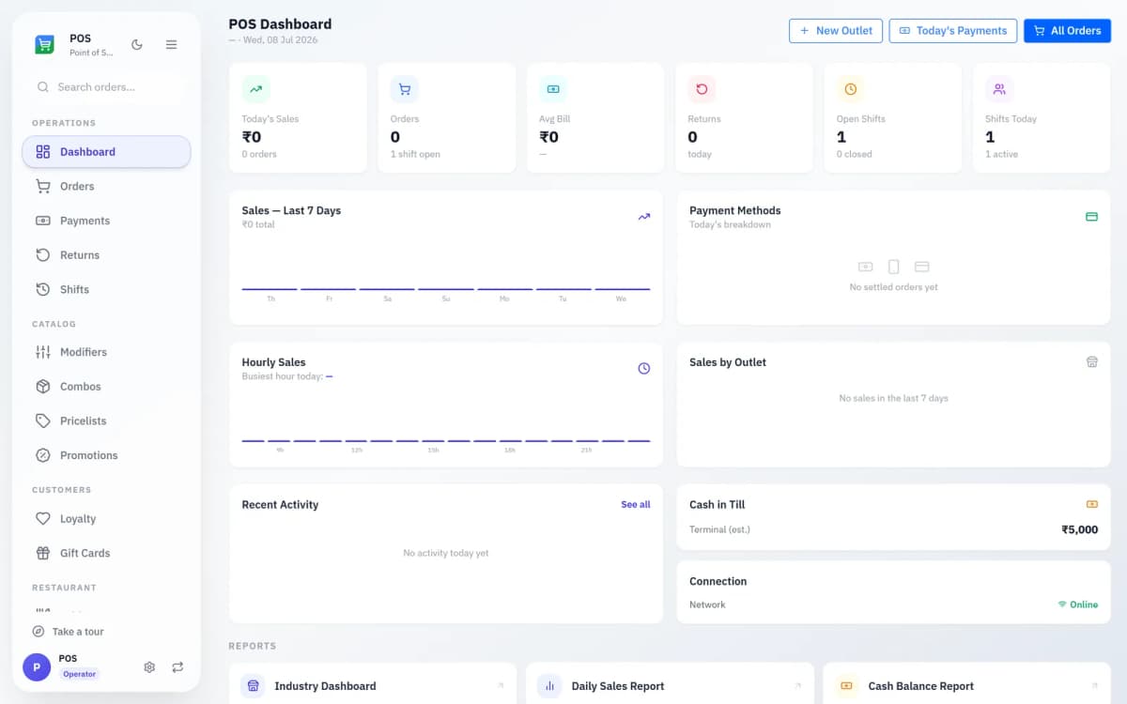Open Cash Balance Report
The width and height of the screenshot is (1127, 704).
[966, 686]
